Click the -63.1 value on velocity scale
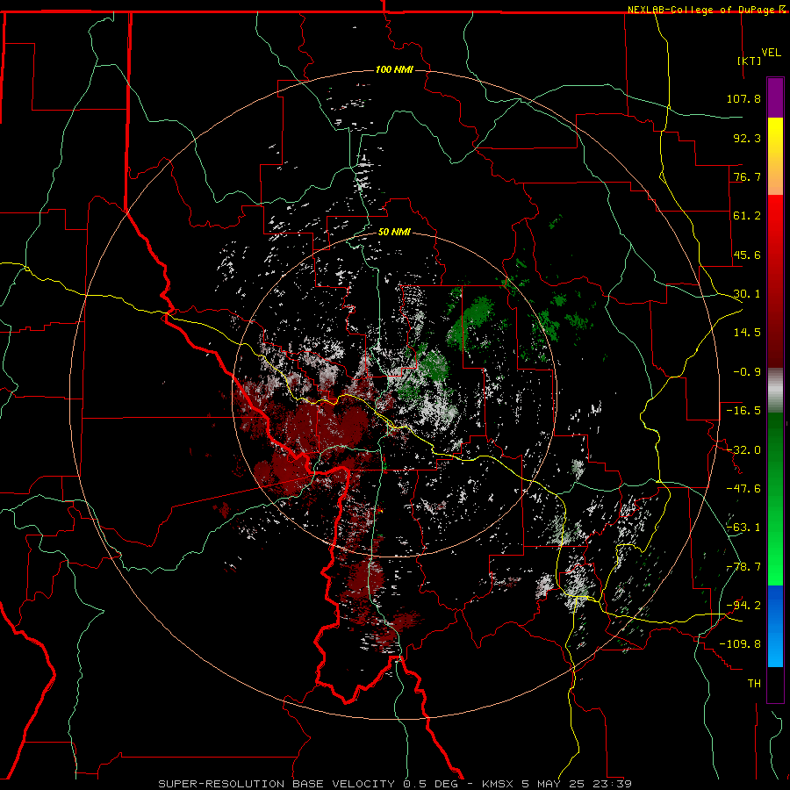This screenshot has width=790, height=790. (x=743, y=528)
